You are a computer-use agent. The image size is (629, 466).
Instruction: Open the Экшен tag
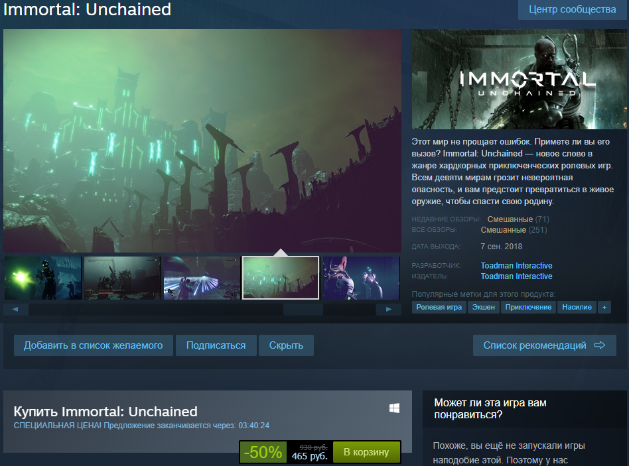[484, 308]
